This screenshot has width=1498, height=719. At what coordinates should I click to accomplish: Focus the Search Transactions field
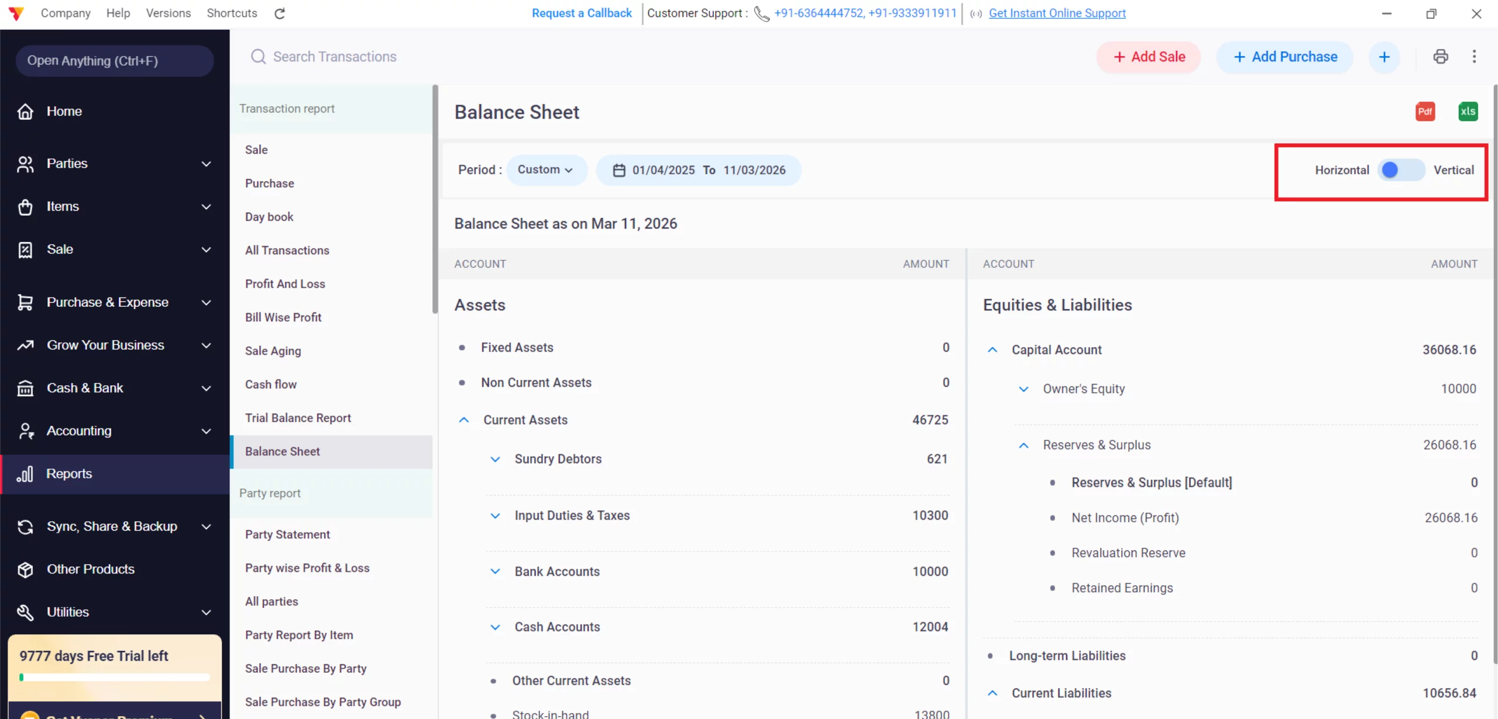[x=335, y=57]
